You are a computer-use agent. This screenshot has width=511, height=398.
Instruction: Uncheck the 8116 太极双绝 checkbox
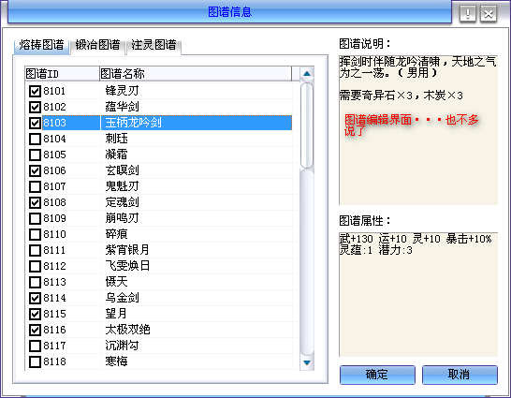click(x=35, y=330)
